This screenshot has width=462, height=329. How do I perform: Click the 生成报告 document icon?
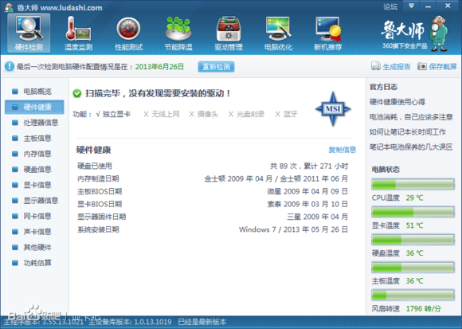point(375,66)
